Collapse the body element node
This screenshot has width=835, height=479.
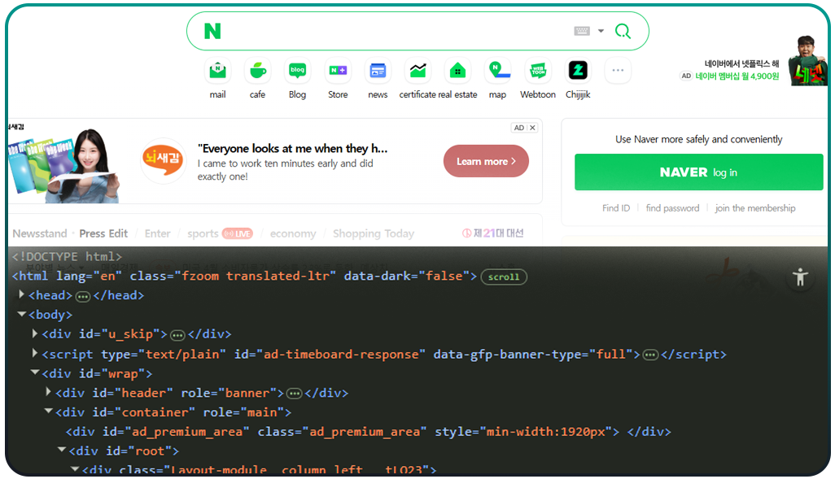point(21,314)
